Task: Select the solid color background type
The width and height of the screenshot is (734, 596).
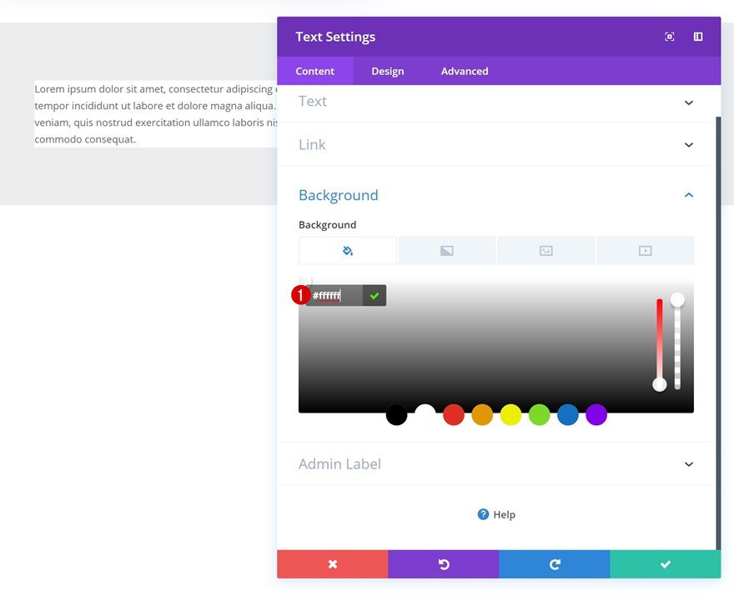Action: tap(347, 250)
